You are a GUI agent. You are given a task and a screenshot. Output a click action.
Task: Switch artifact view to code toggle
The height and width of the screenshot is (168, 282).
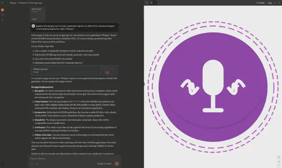click(x=155, y=3)
